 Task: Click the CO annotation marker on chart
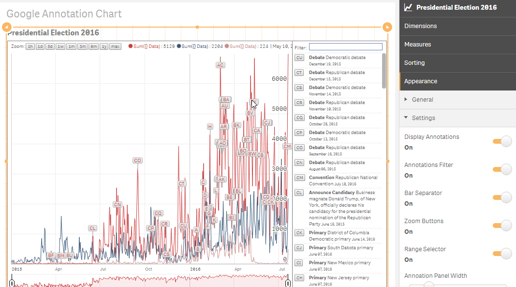point(137,161)
